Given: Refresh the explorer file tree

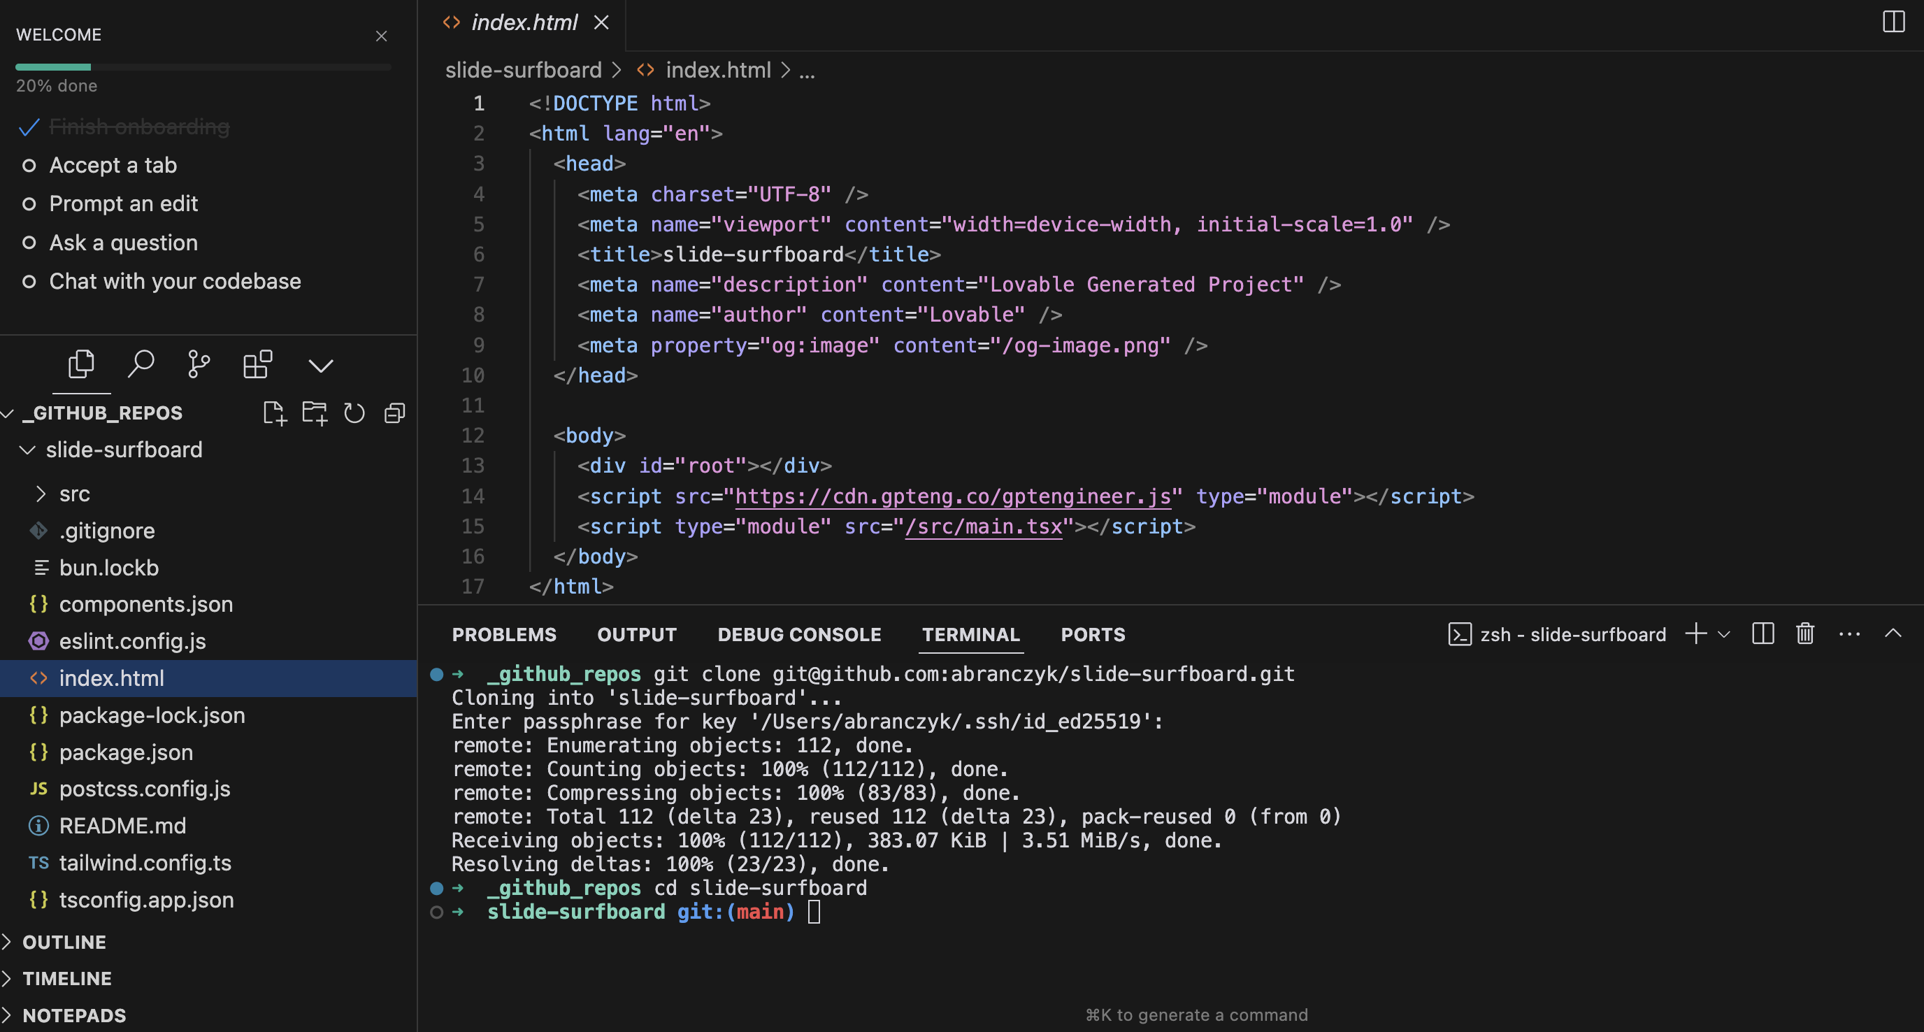Looking at the screenshot, I should (354, 413).
